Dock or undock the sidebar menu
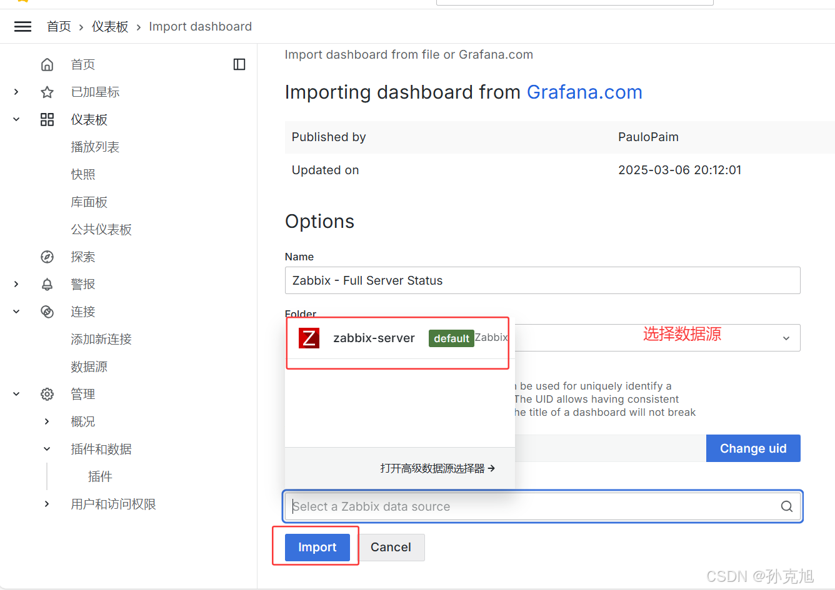 point(239,64)
